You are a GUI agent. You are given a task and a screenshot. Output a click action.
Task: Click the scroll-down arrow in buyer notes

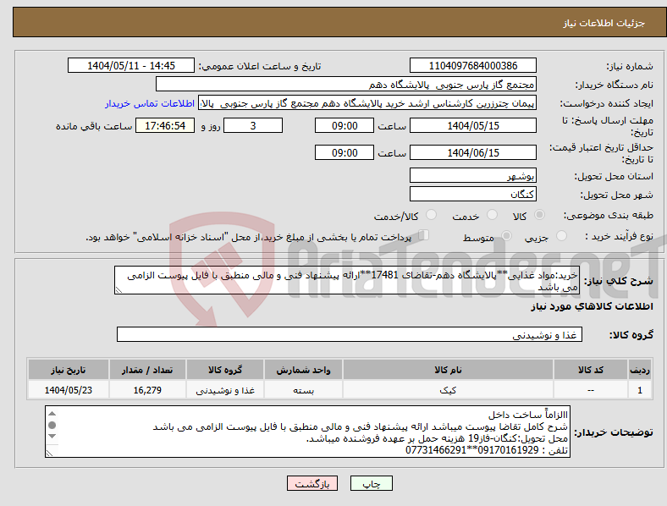[52, 437]
